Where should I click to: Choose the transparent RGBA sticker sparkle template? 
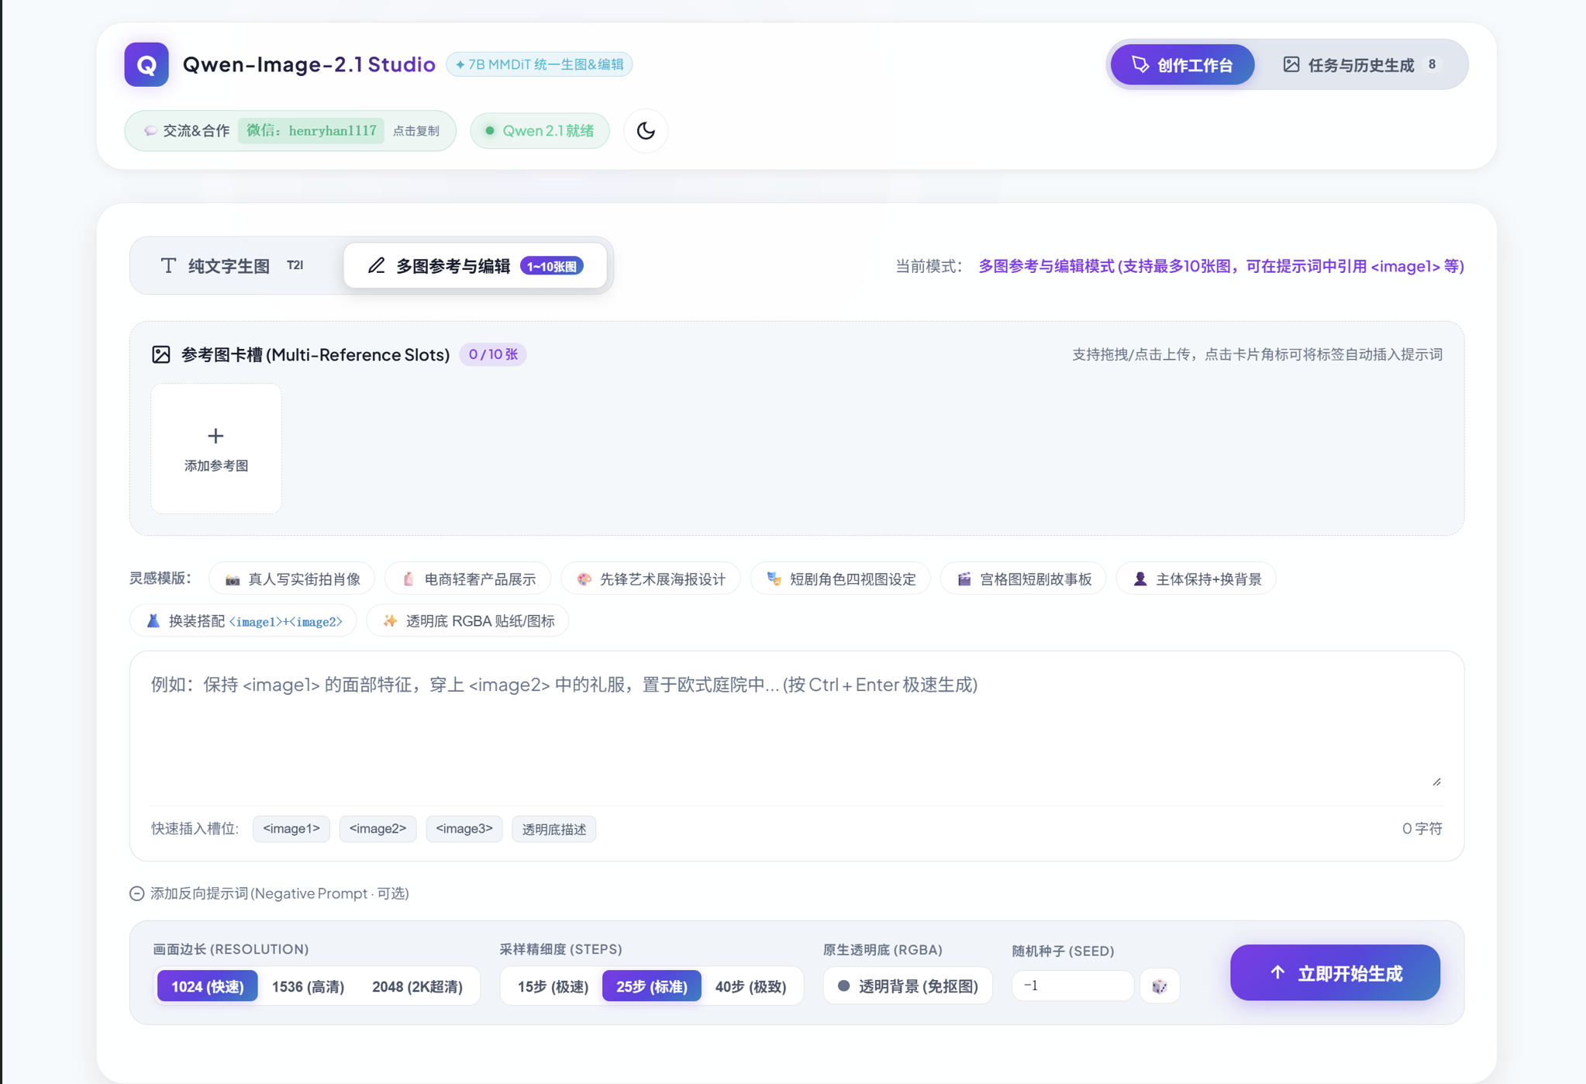tap(468, 621)
